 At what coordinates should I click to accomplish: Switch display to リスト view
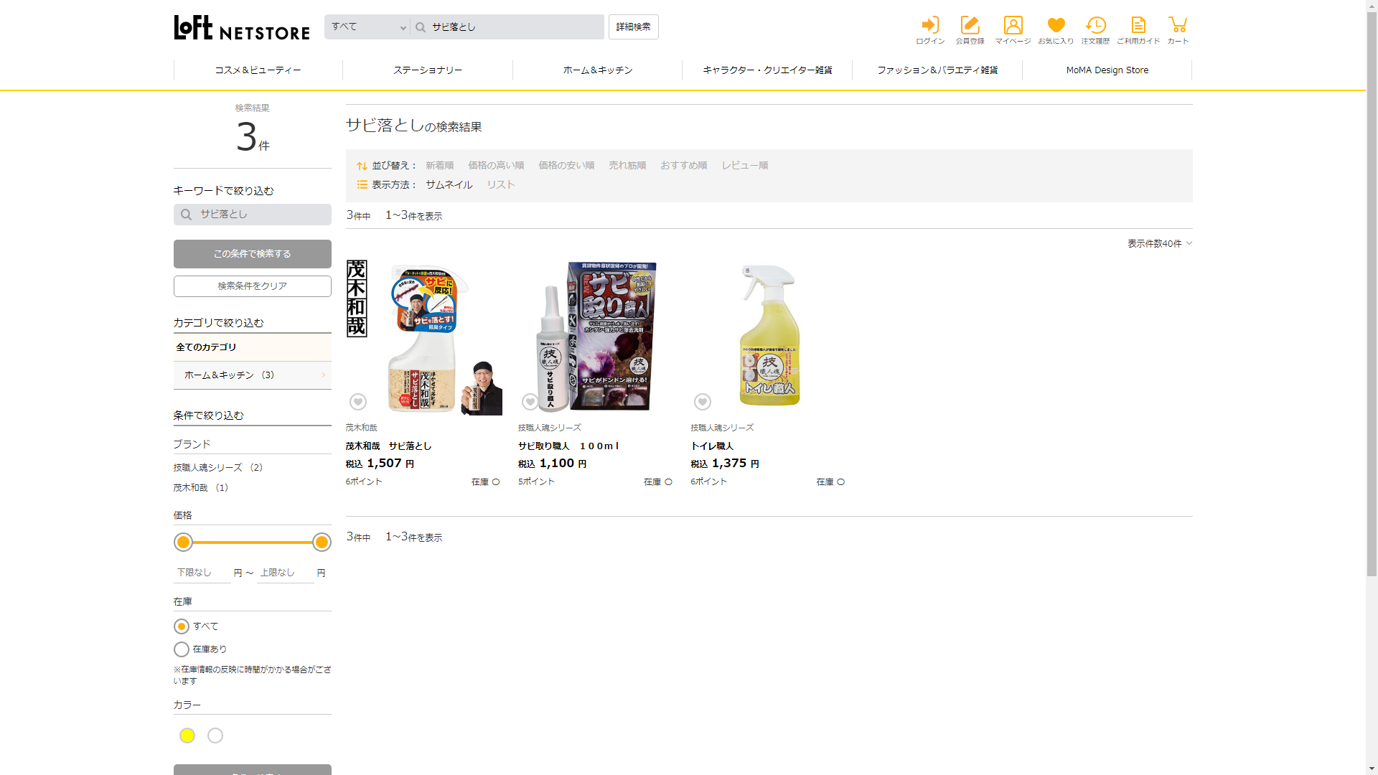point(500,185)
